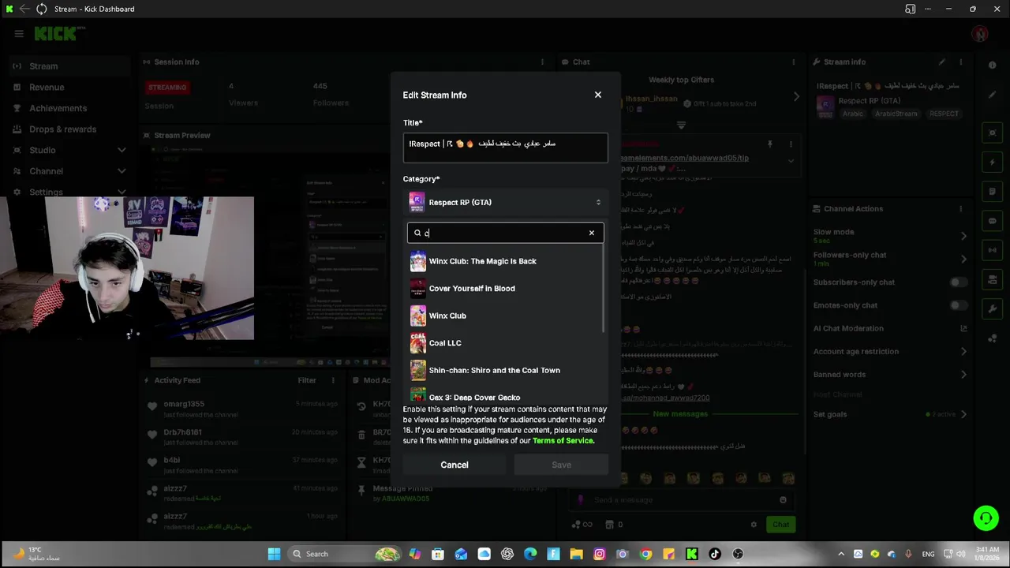
Task: Open Chat panel options menu
Action: coord(794,62)
